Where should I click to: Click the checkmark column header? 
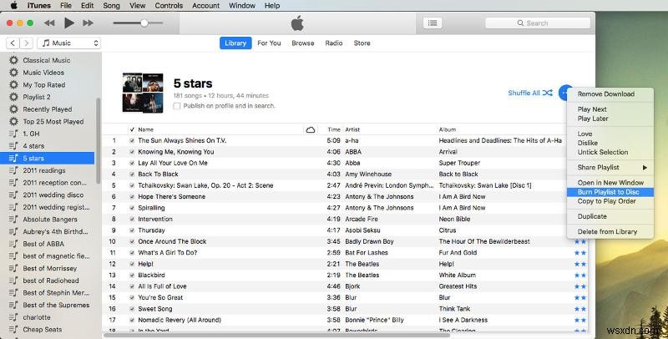pos(132,129)
